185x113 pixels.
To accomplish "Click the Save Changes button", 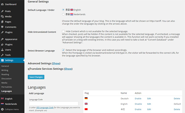I will [36, 77].
